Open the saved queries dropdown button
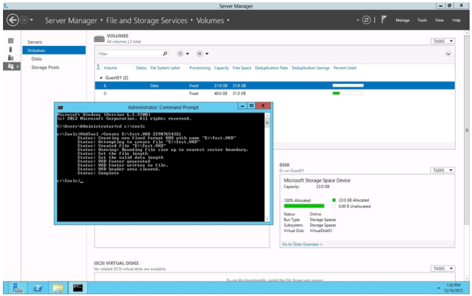The width and height of the screenshot is (472, 296). pyautogui.click(x=203, y=54)
